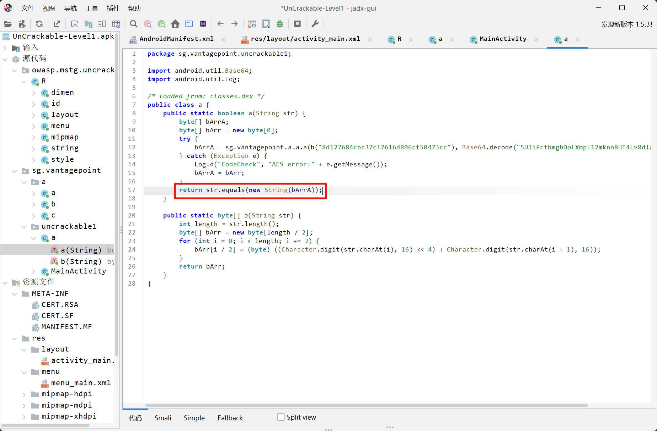Close the AndroidManifest.xml tab
Viewport: 657px width, 431px height.
click(223, 39)
